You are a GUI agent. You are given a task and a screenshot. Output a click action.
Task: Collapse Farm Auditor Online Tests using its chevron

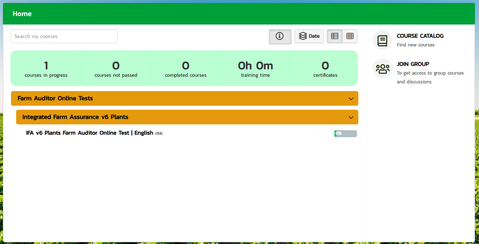click(x=351, y=99)
